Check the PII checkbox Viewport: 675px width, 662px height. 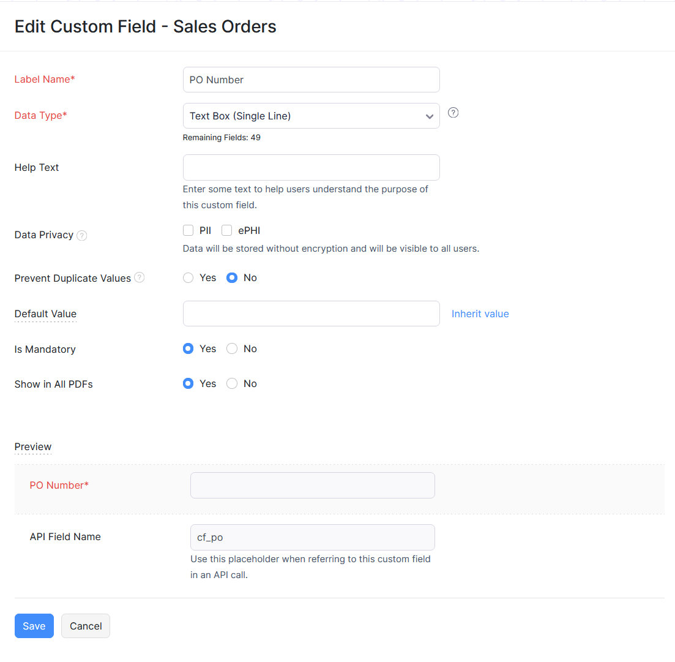click(188, 231)
